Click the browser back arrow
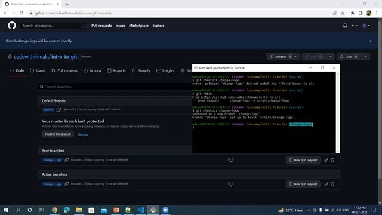 (x=5, y=13)
